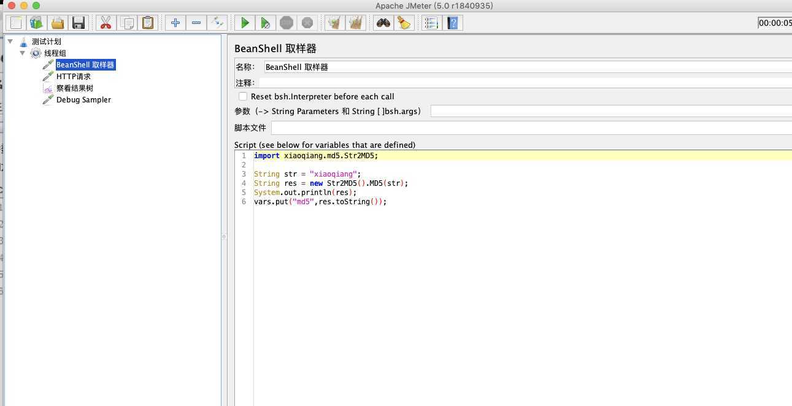Click the 脚本文件 script file field
Image resolution: width=792 pixels, height=406 pixels.
pos(531,128)
